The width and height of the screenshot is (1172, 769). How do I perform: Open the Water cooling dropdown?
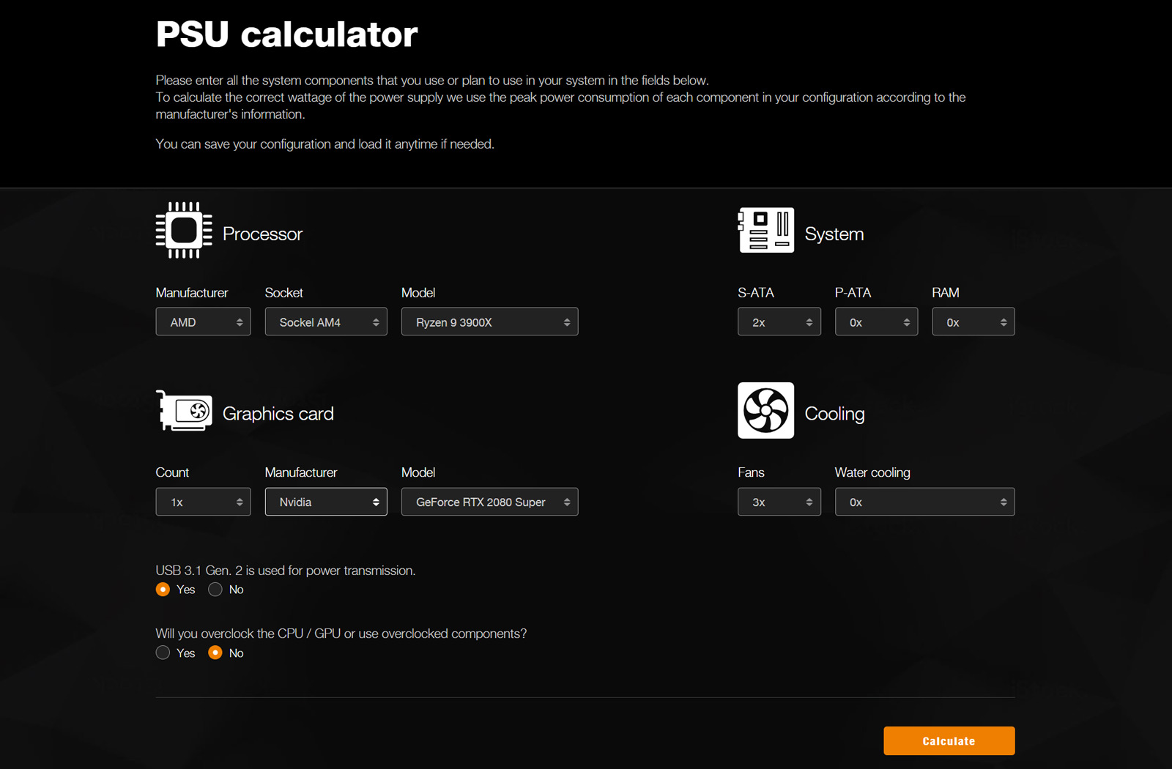pos(924,502)
